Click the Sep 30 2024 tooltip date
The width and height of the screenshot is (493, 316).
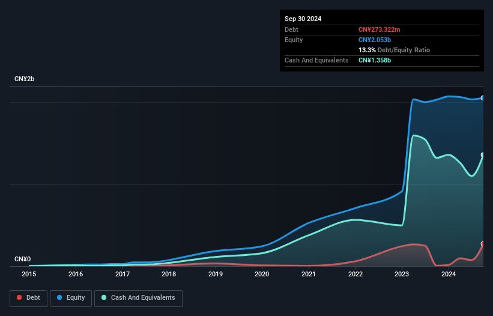point(303,19)
